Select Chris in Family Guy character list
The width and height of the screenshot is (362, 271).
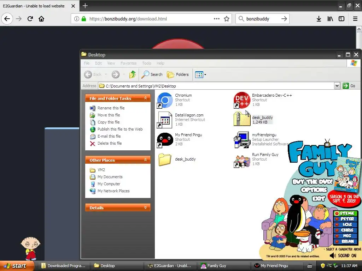[x=345, y=230]
